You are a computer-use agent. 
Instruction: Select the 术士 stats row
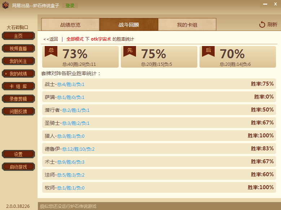coord(159,161)
